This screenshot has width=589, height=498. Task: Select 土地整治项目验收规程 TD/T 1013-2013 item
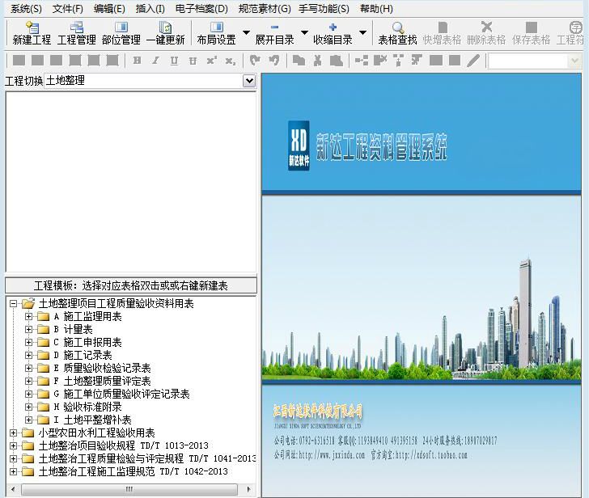tap(123, 445)
